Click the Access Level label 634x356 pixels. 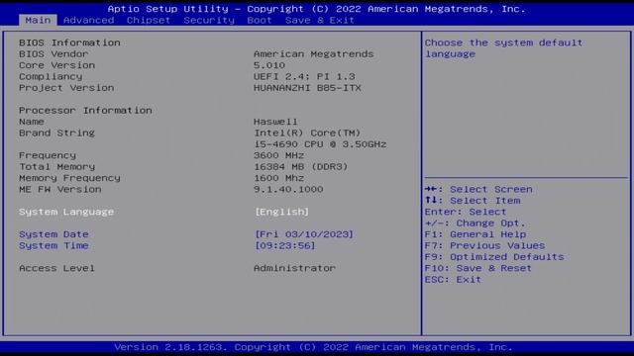[x=57, y=268]
